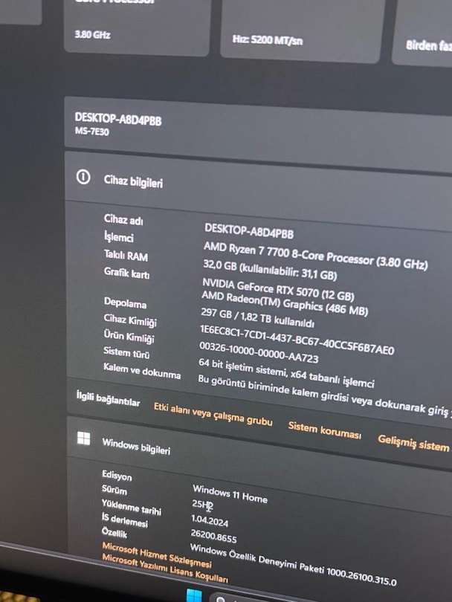Click the 3.80 GHz processor card
This screenshot has width=452, height=602.
(137, 27)
